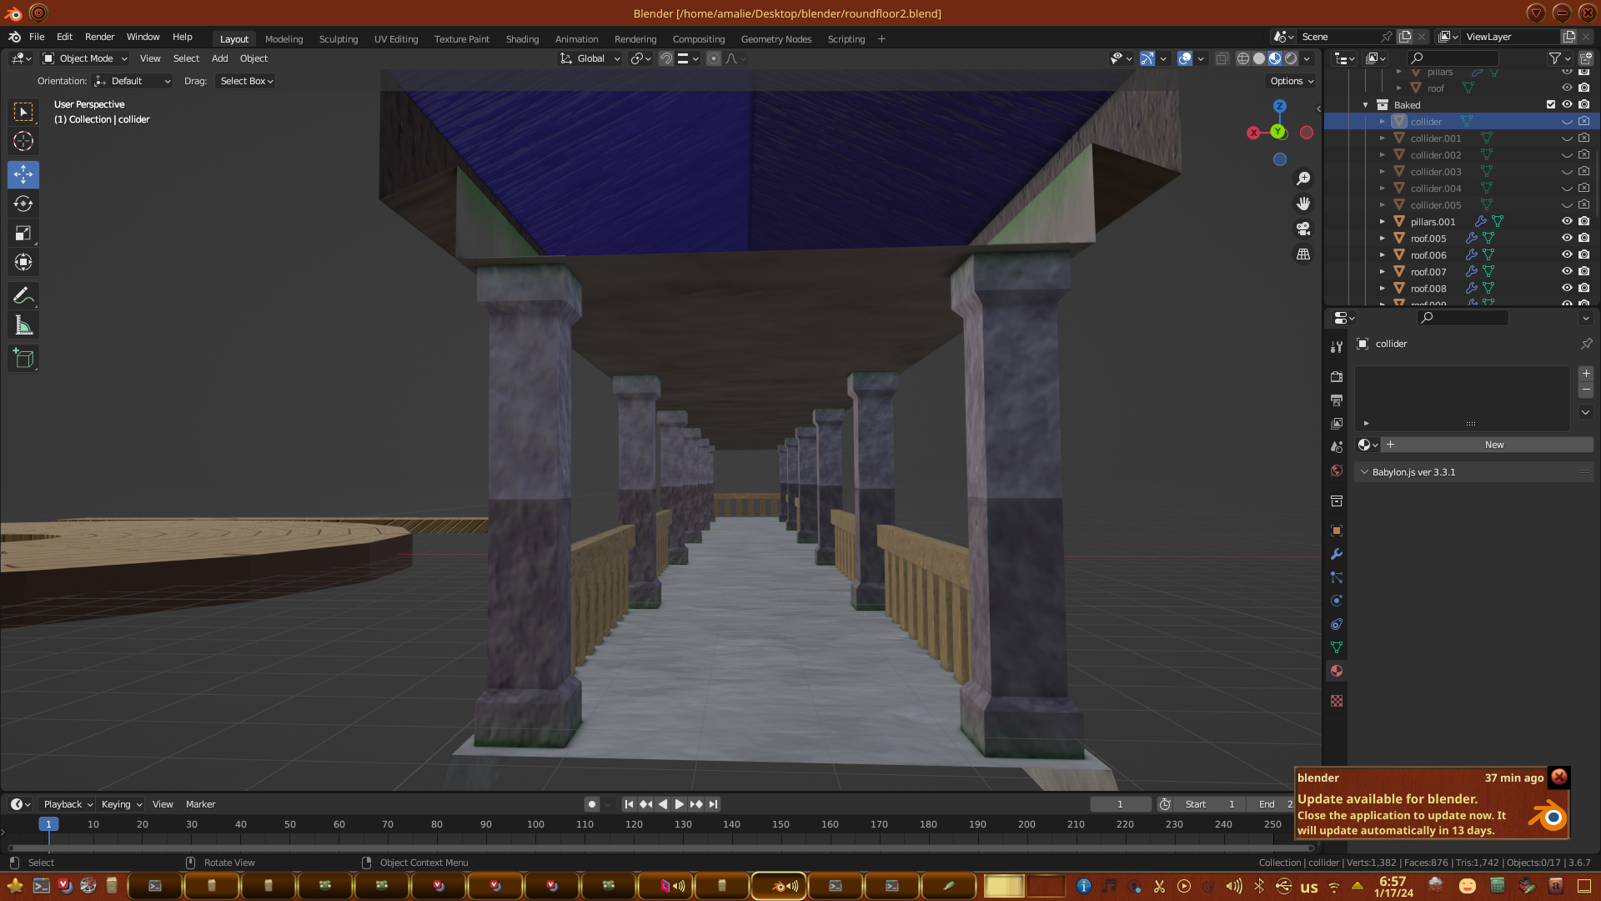Open the Modifier properties wrench tab

click(1337, 554)
